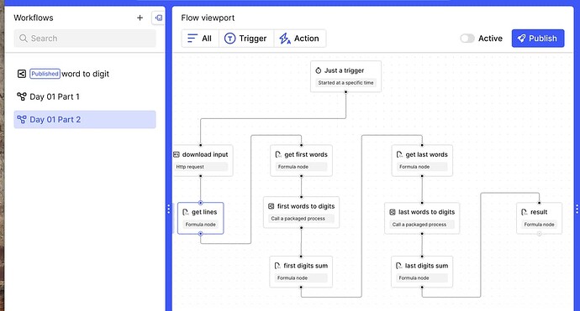This screenshot has height=311, width=580.
Task: Click the top connector of get lines
Action: (x=201, y=203)
